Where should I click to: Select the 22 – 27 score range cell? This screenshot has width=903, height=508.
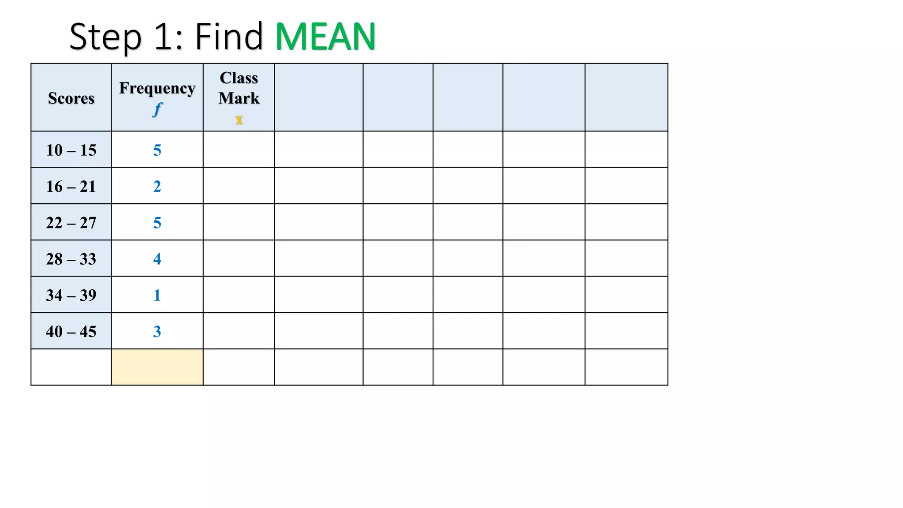coord(71,222)
